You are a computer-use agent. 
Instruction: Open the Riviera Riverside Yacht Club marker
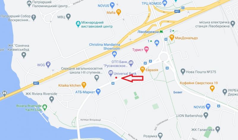(45, 107)
